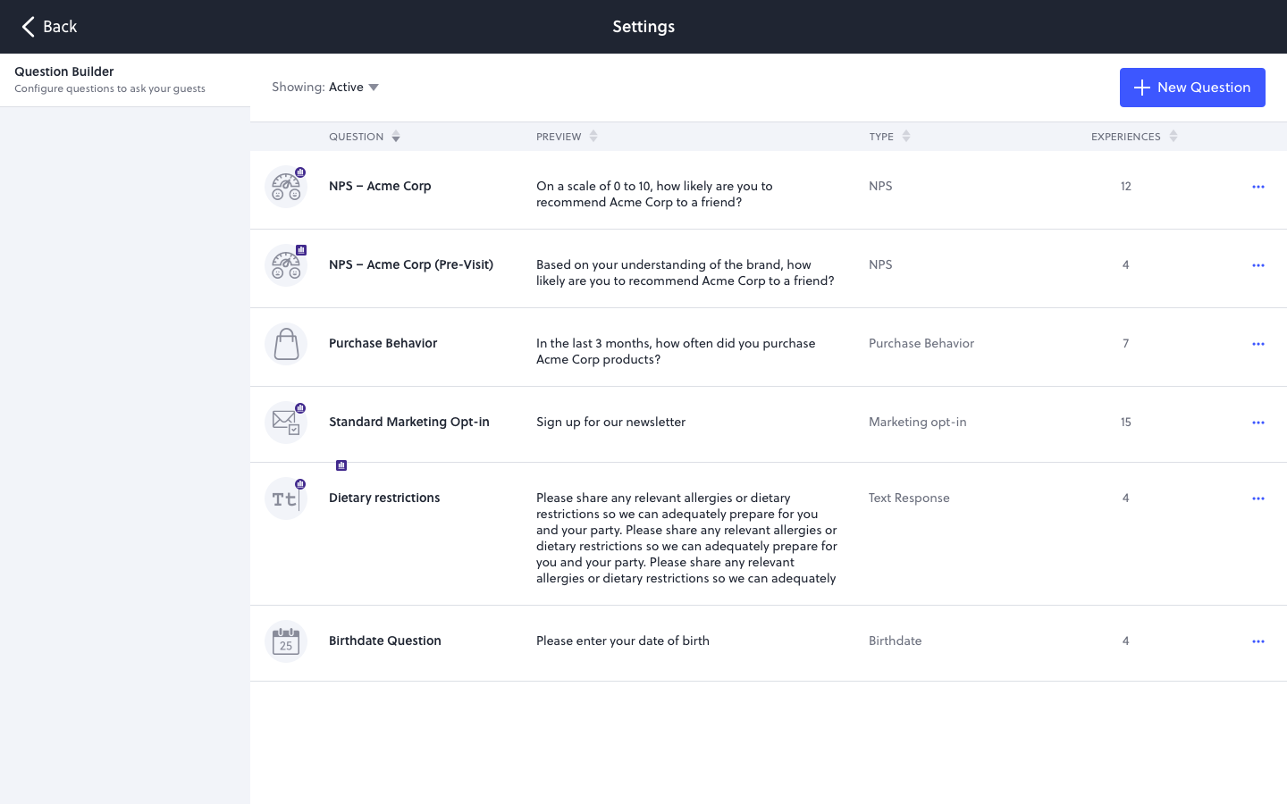Open the actions menu for Birthdate Question
The width and height of the screenshot is (1287, 804).
click(x=1258, y=641)
